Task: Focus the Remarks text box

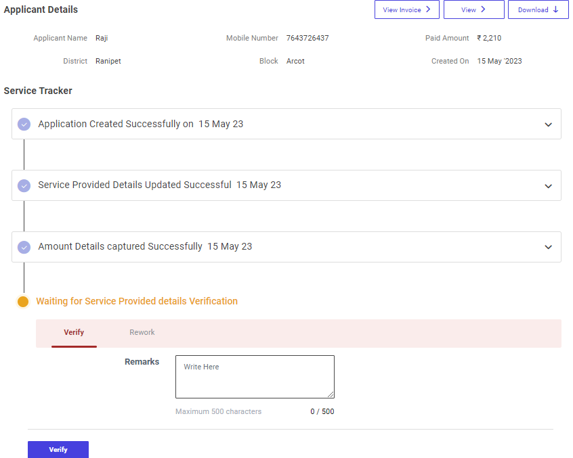Action: point(255,377)
